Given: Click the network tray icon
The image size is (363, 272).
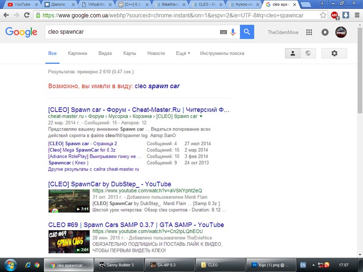Looking at the screenshot, I should click(x=321, y=265).
